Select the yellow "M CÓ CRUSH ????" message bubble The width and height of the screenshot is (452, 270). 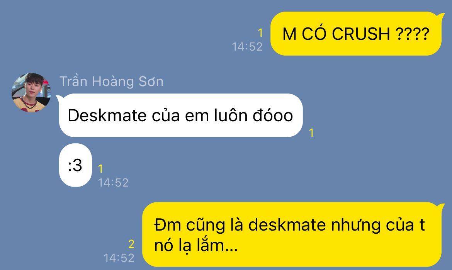tap(357, 34)
